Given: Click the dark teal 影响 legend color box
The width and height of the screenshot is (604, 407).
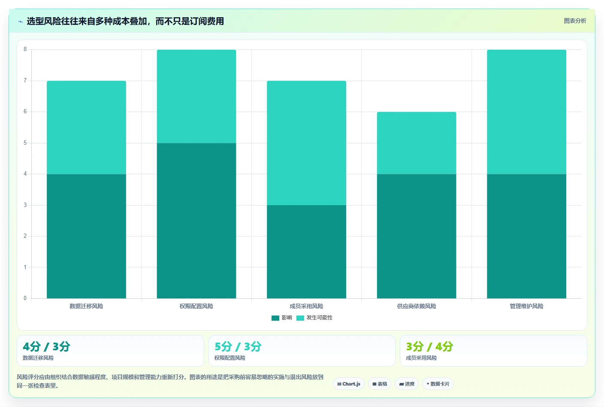Looking at the screenshot, I should coord(275,318).
